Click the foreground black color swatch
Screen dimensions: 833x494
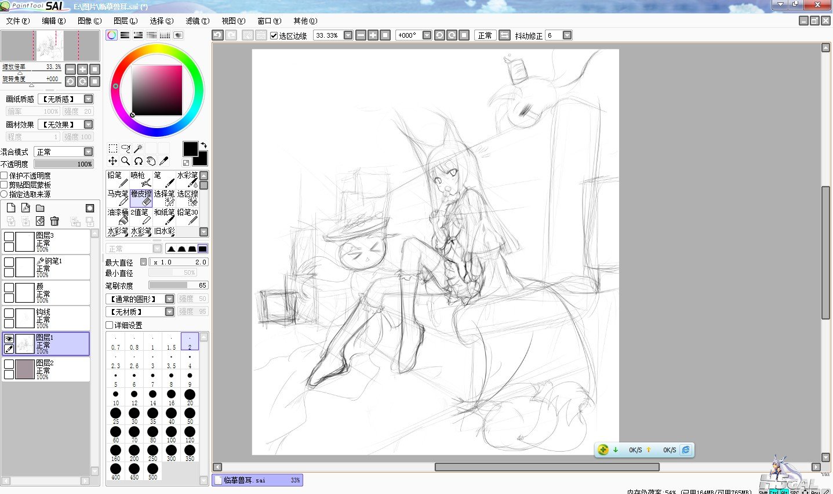190,149
